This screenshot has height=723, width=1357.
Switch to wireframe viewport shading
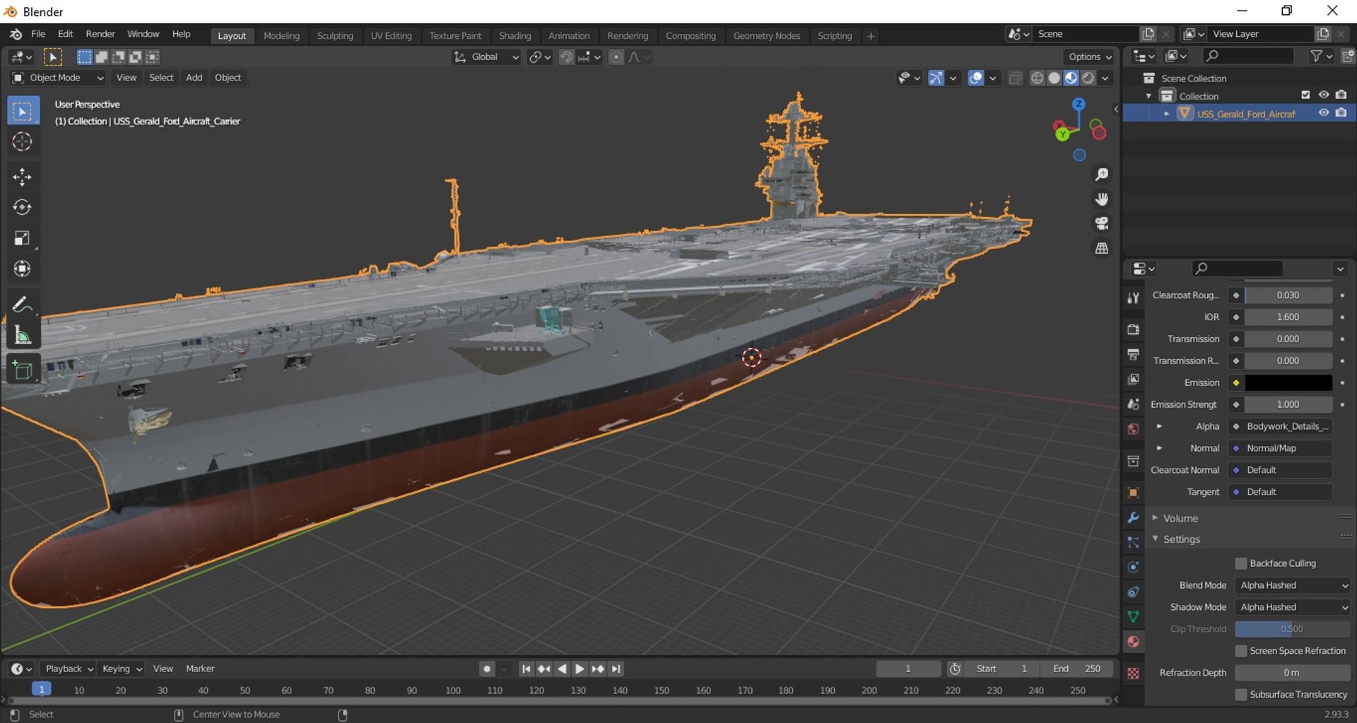[1037, 78]
